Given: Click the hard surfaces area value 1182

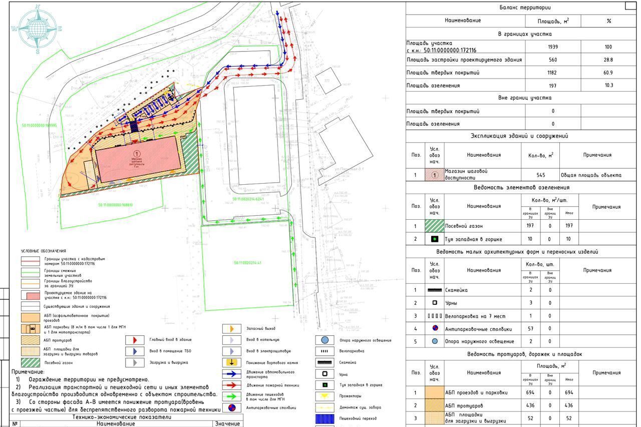Looking at the screenshot, I should (x=553, y=73).
